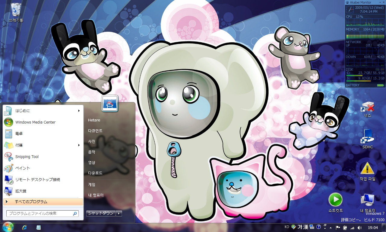Click the C: disk usage bar

[x=365, y=76]
